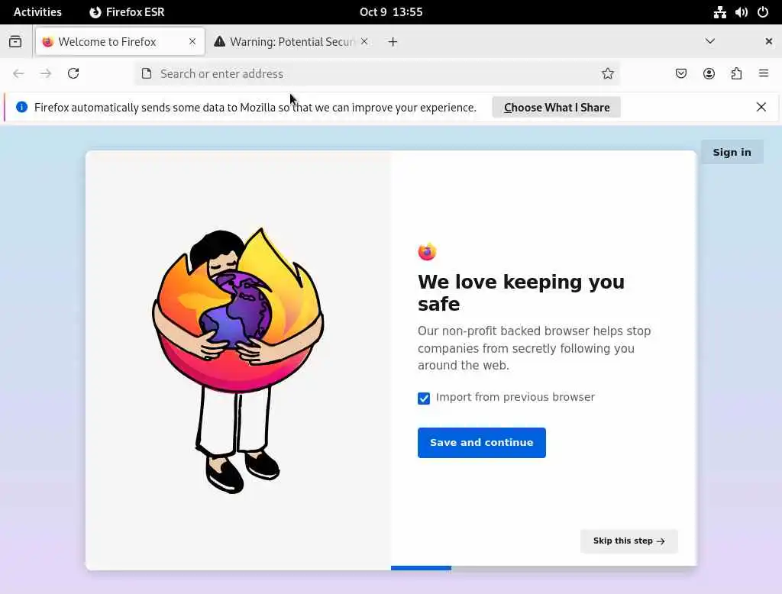Click the Firefox logo above the heading
782x594 pixels.
click(x=427, y=252)
